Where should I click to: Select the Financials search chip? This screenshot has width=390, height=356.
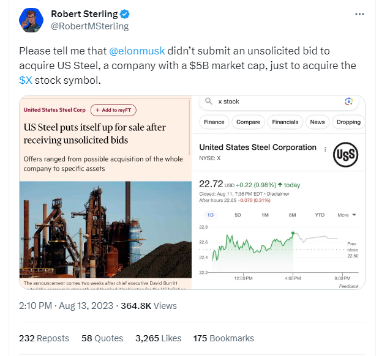pos(285,122)
